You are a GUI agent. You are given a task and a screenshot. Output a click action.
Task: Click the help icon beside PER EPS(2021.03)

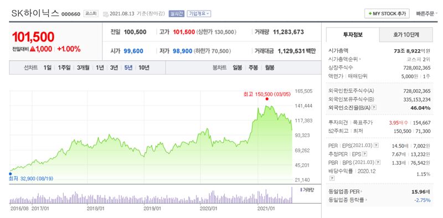(376, 146)
